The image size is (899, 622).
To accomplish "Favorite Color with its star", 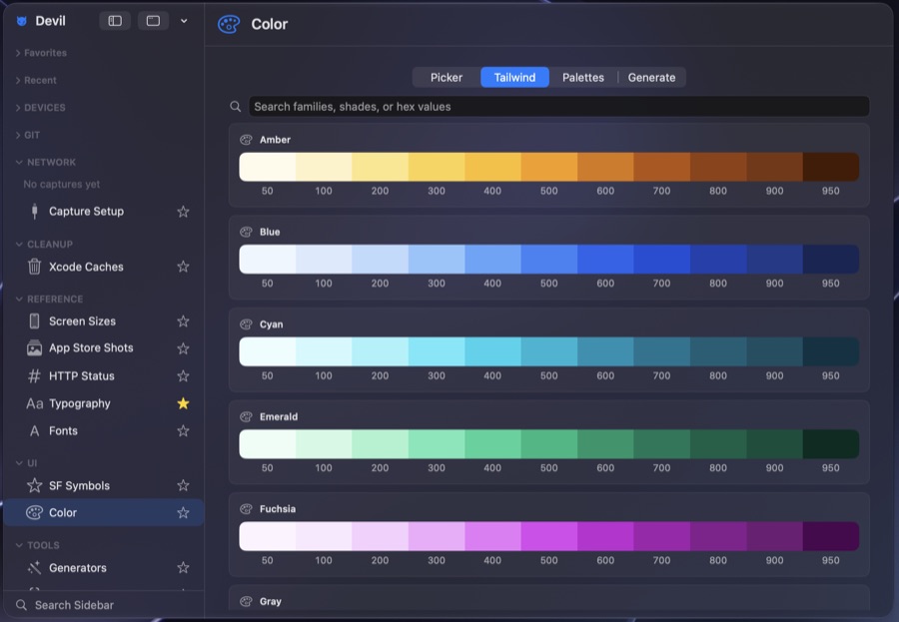I will click(183, 512).
